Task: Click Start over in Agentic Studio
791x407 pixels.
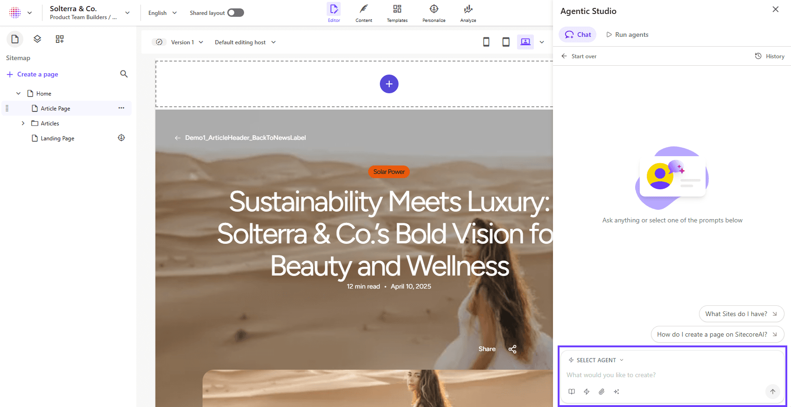Action: click(579, 56)
